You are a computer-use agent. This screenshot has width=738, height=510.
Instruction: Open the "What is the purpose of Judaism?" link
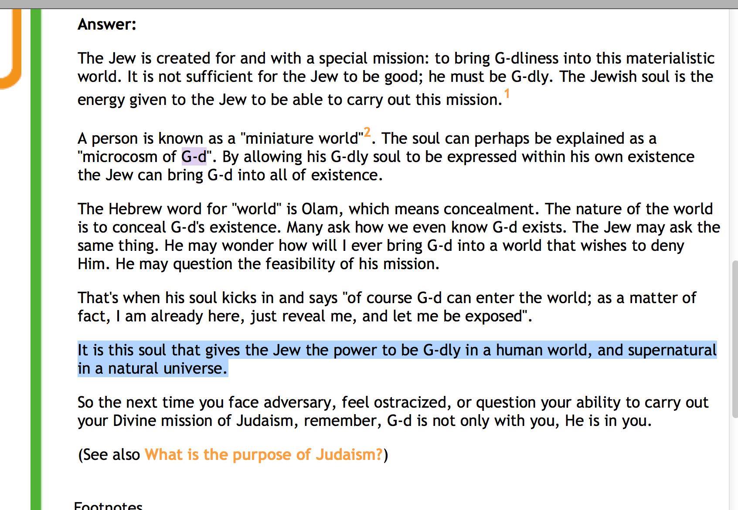263,455
